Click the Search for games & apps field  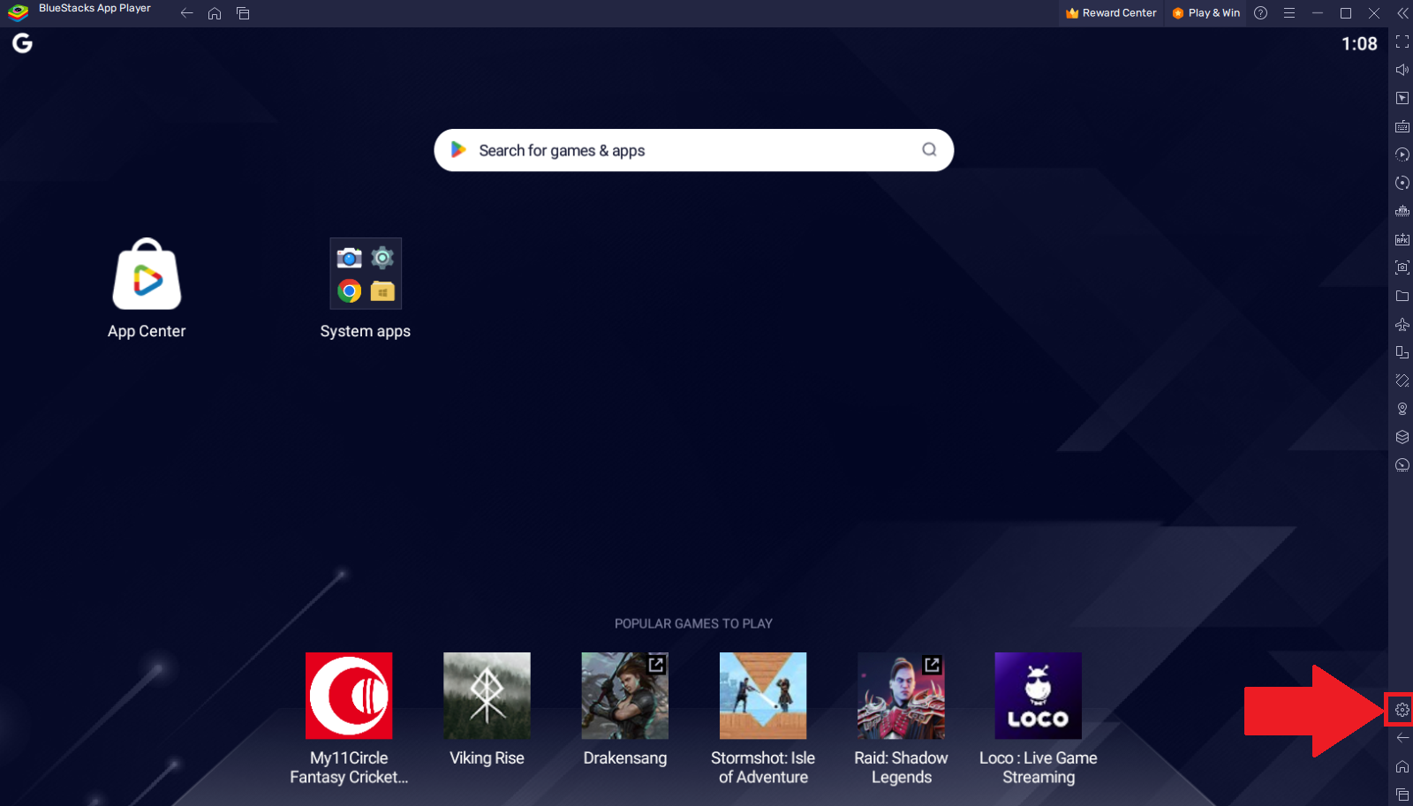click(693, 150)
